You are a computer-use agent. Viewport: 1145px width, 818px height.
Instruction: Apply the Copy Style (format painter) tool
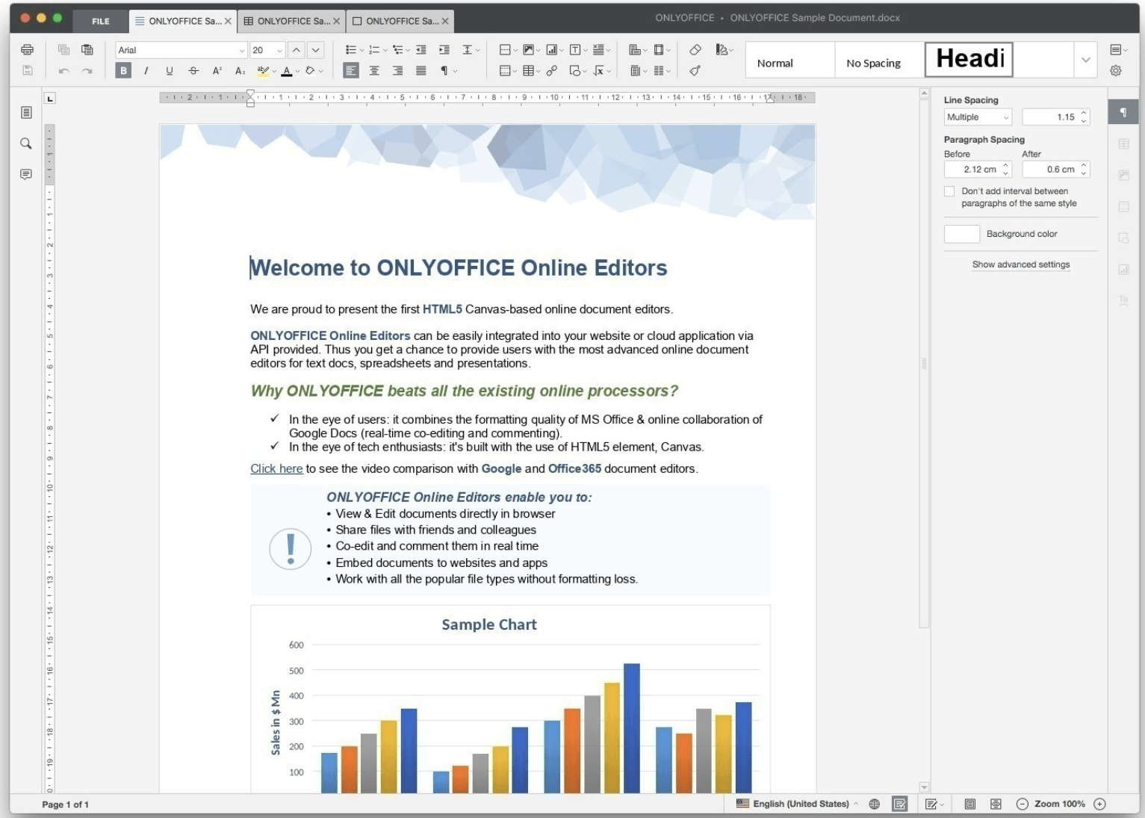pyautogui.click(x=695, y=71)
